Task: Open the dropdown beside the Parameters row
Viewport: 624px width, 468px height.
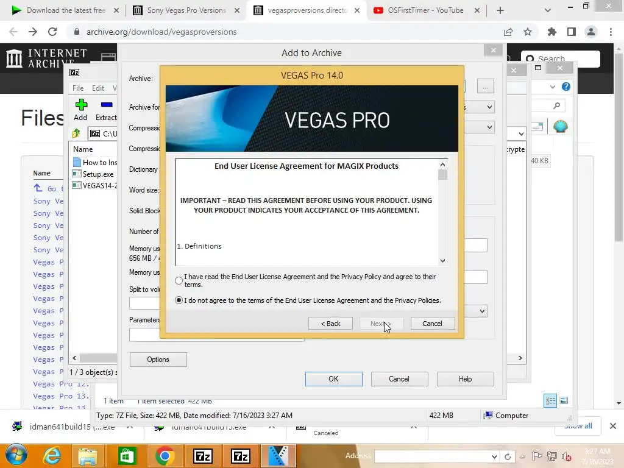Action: (x=482, y=311)
